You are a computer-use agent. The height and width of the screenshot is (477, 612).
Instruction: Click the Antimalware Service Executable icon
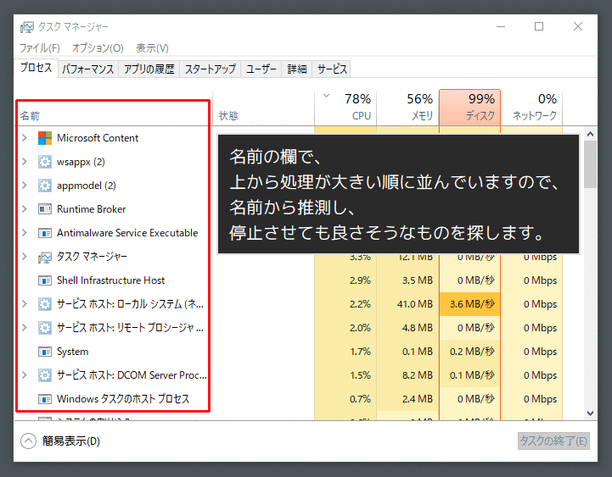pos(45,233)
